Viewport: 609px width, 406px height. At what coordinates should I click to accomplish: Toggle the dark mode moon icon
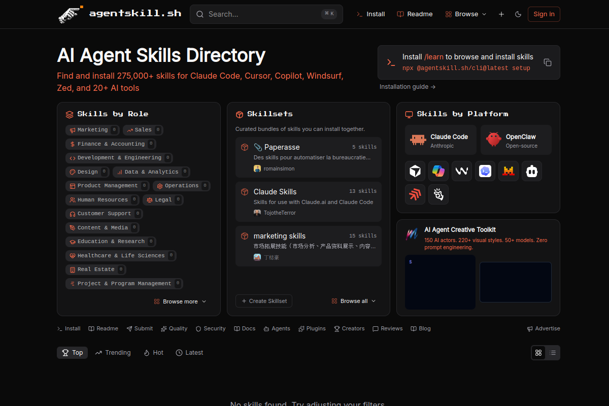tap(518, 14)
